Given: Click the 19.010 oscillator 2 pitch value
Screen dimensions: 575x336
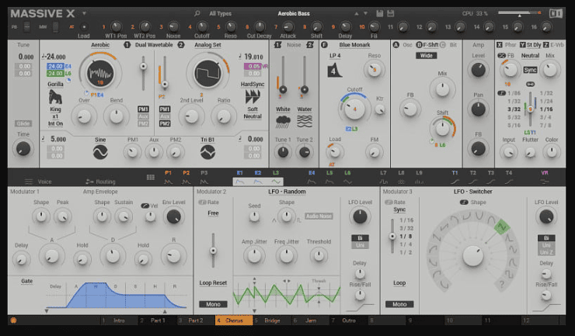Looking at the screenshot, I should coord(253,57).
